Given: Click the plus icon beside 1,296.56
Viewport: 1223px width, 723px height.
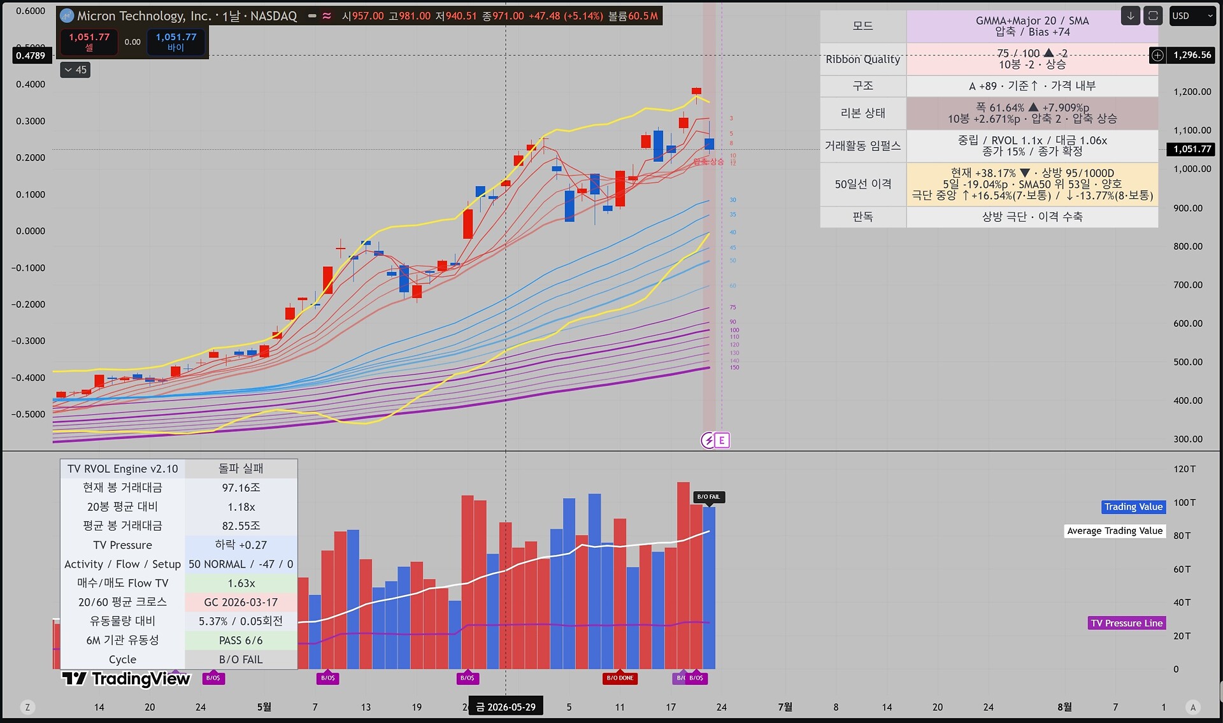Looking at the screenshot, I should click(1157, 55).
